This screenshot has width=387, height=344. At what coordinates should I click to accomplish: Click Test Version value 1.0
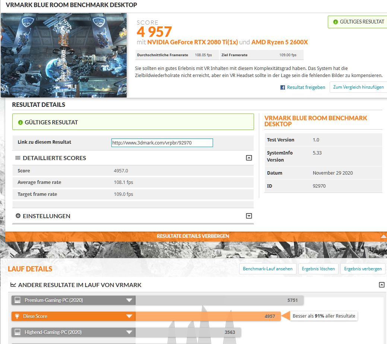tap(316, 140)
